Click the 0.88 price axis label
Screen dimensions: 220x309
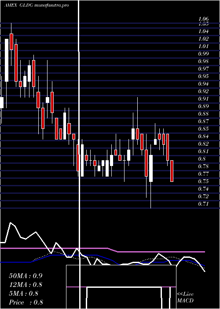tap(203, 114)
